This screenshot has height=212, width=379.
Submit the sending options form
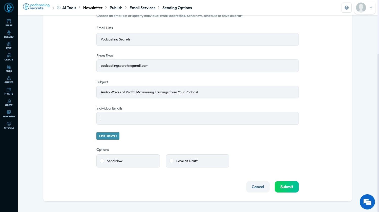coord(287,187)
